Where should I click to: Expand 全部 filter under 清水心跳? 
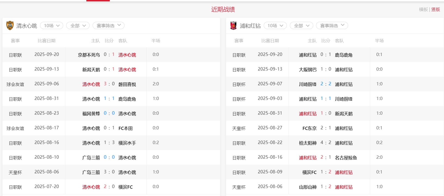pos(78,26)
